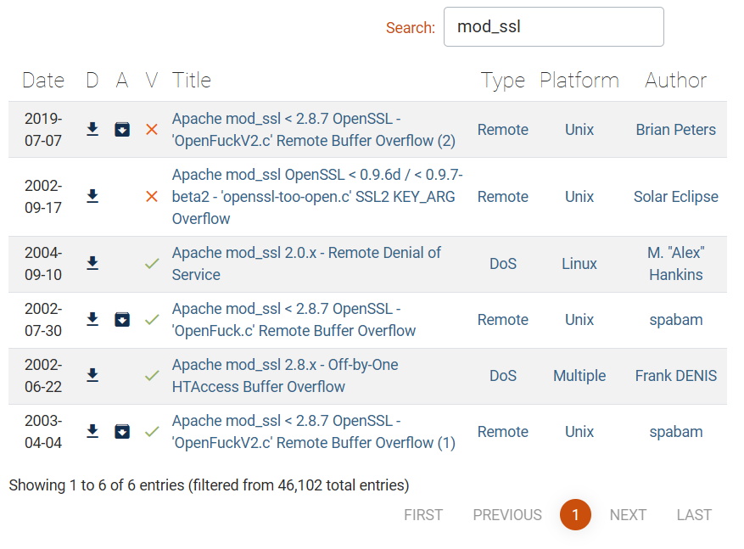Click the Remote type on the 2002-09-17 row
This screenshot has width=744, height=549.
[x=503, y=197]
